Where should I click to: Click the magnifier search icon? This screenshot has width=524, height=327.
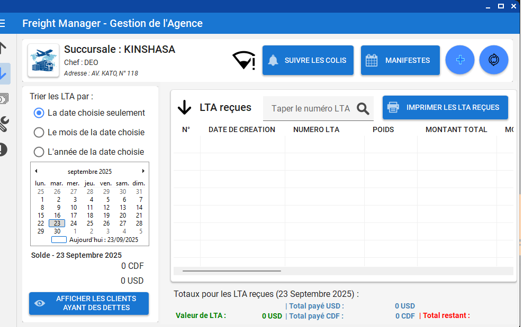[x=363, y=108]
